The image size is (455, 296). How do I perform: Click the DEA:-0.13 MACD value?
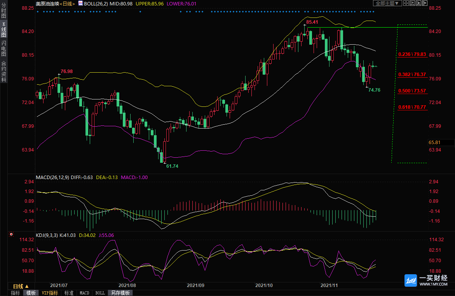coord(107,177)
